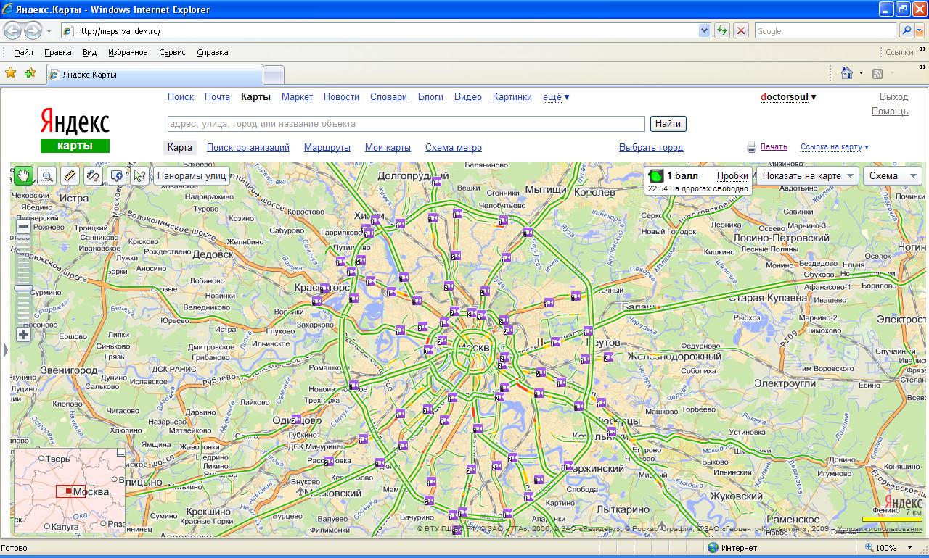Click the map info pointer tool
This screenshot has width=929, height=558.
coord(139,175)
